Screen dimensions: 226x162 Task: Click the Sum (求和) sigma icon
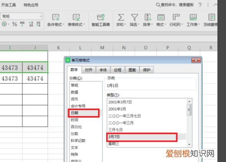[x=121, y=18]
